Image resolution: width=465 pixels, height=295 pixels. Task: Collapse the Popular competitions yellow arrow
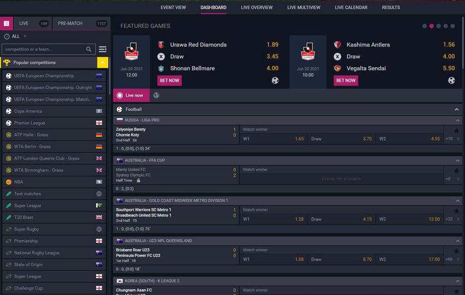(103, 62)
